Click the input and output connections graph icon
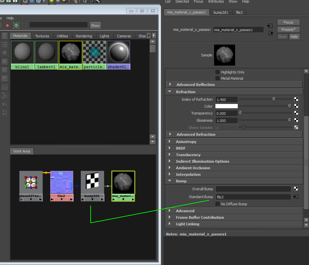This screenshot has height=265, width=309. [x=24, y=26]
